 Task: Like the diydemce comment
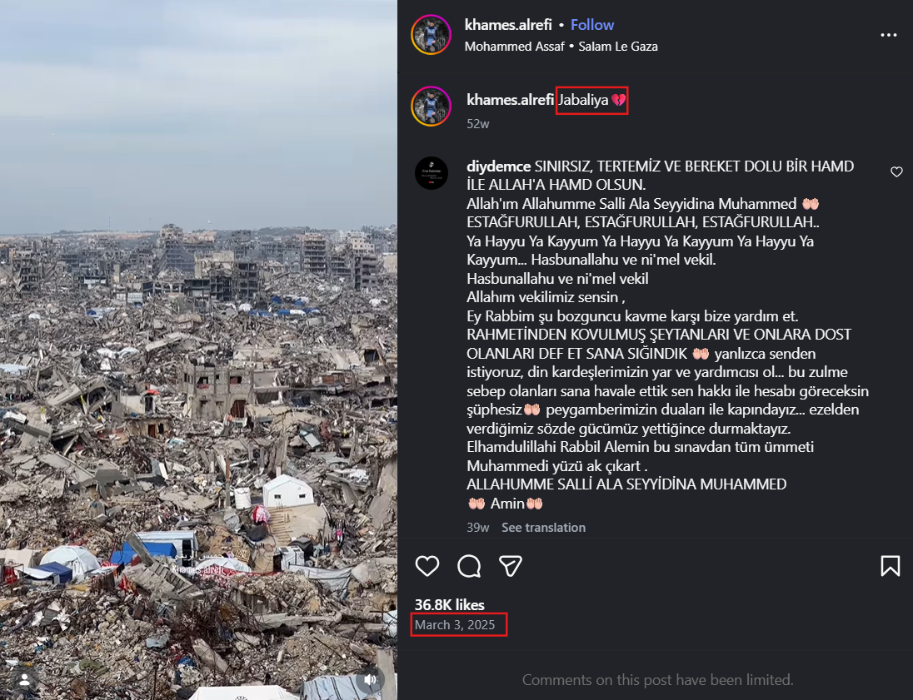[x=896, y=172]
